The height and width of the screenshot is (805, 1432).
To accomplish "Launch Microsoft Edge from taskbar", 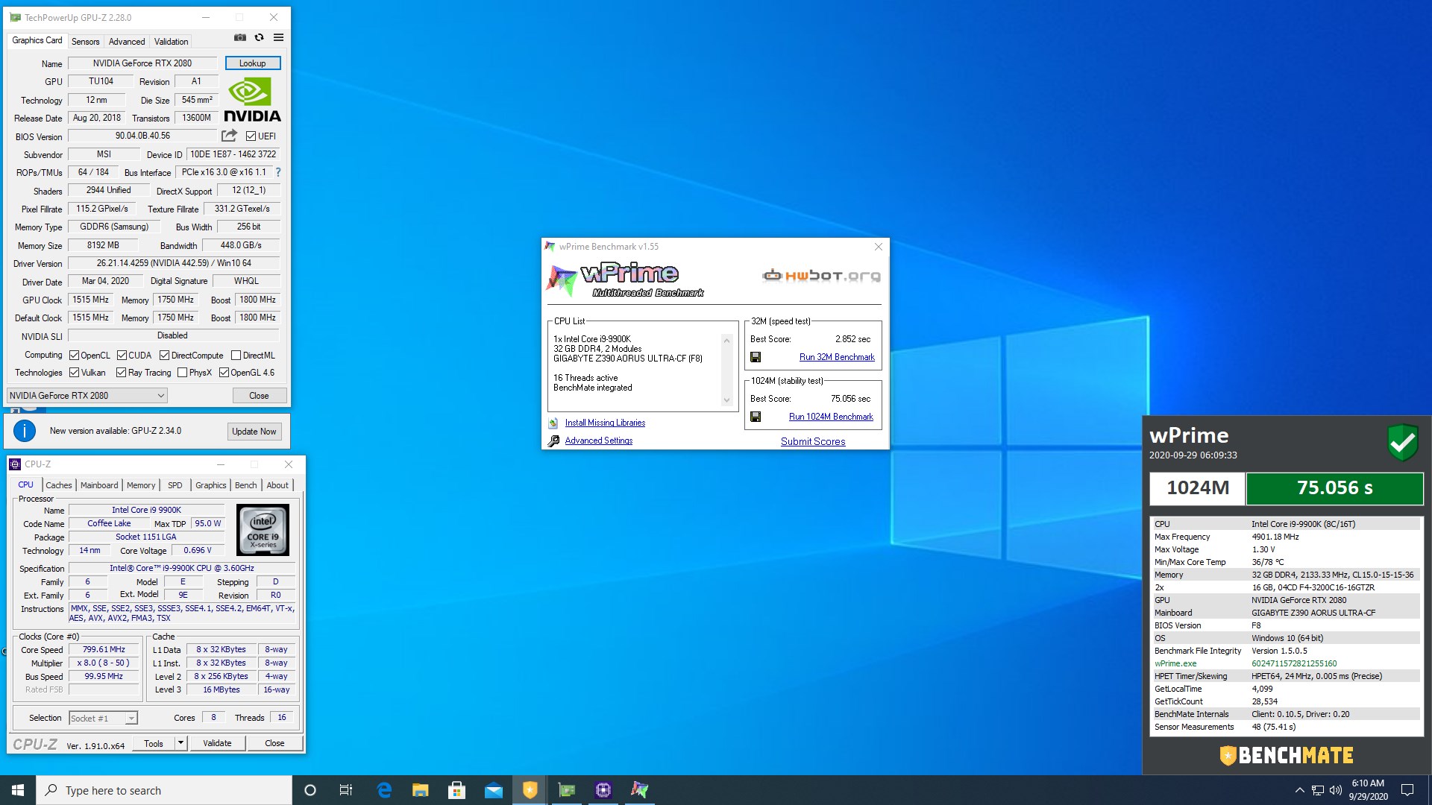I will pos(384,790).
